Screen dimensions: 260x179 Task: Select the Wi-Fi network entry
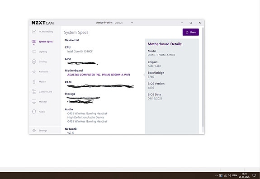(x=71, y=133)
